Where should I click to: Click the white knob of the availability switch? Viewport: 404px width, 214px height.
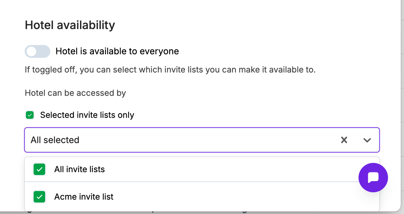click(x=31, y=51)
